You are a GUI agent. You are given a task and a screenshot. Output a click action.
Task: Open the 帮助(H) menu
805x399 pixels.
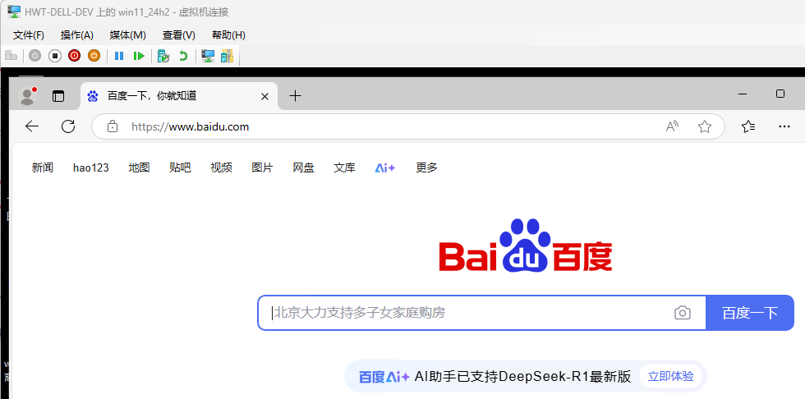(x=228, y=35)
